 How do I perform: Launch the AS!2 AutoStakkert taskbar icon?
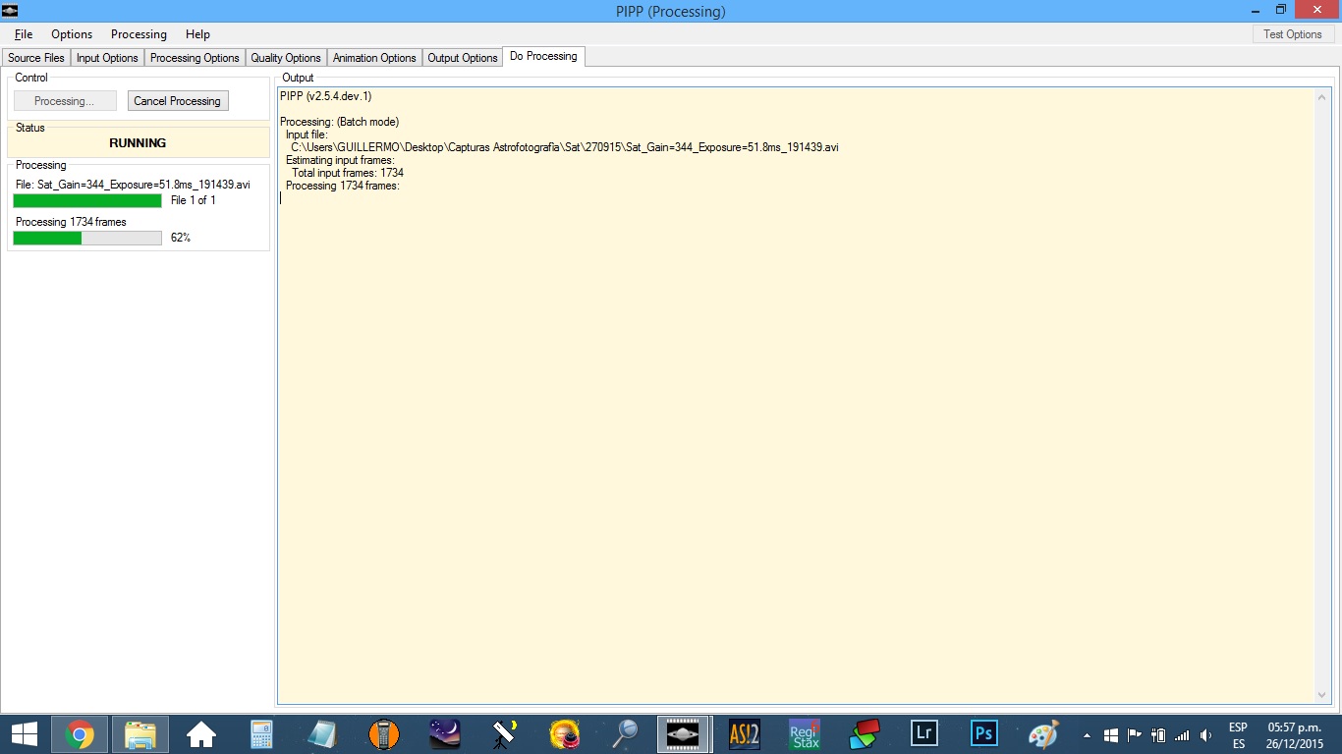(745, 734)
